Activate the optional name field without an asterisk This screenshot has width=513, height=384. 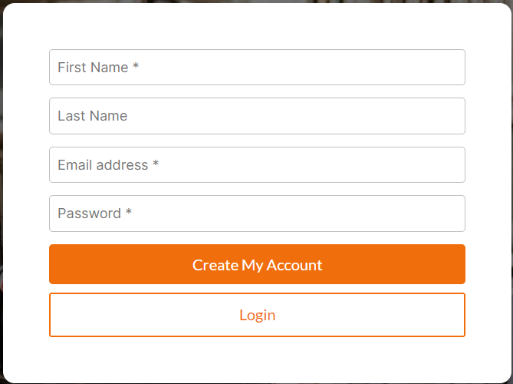(x=257, y=116)
